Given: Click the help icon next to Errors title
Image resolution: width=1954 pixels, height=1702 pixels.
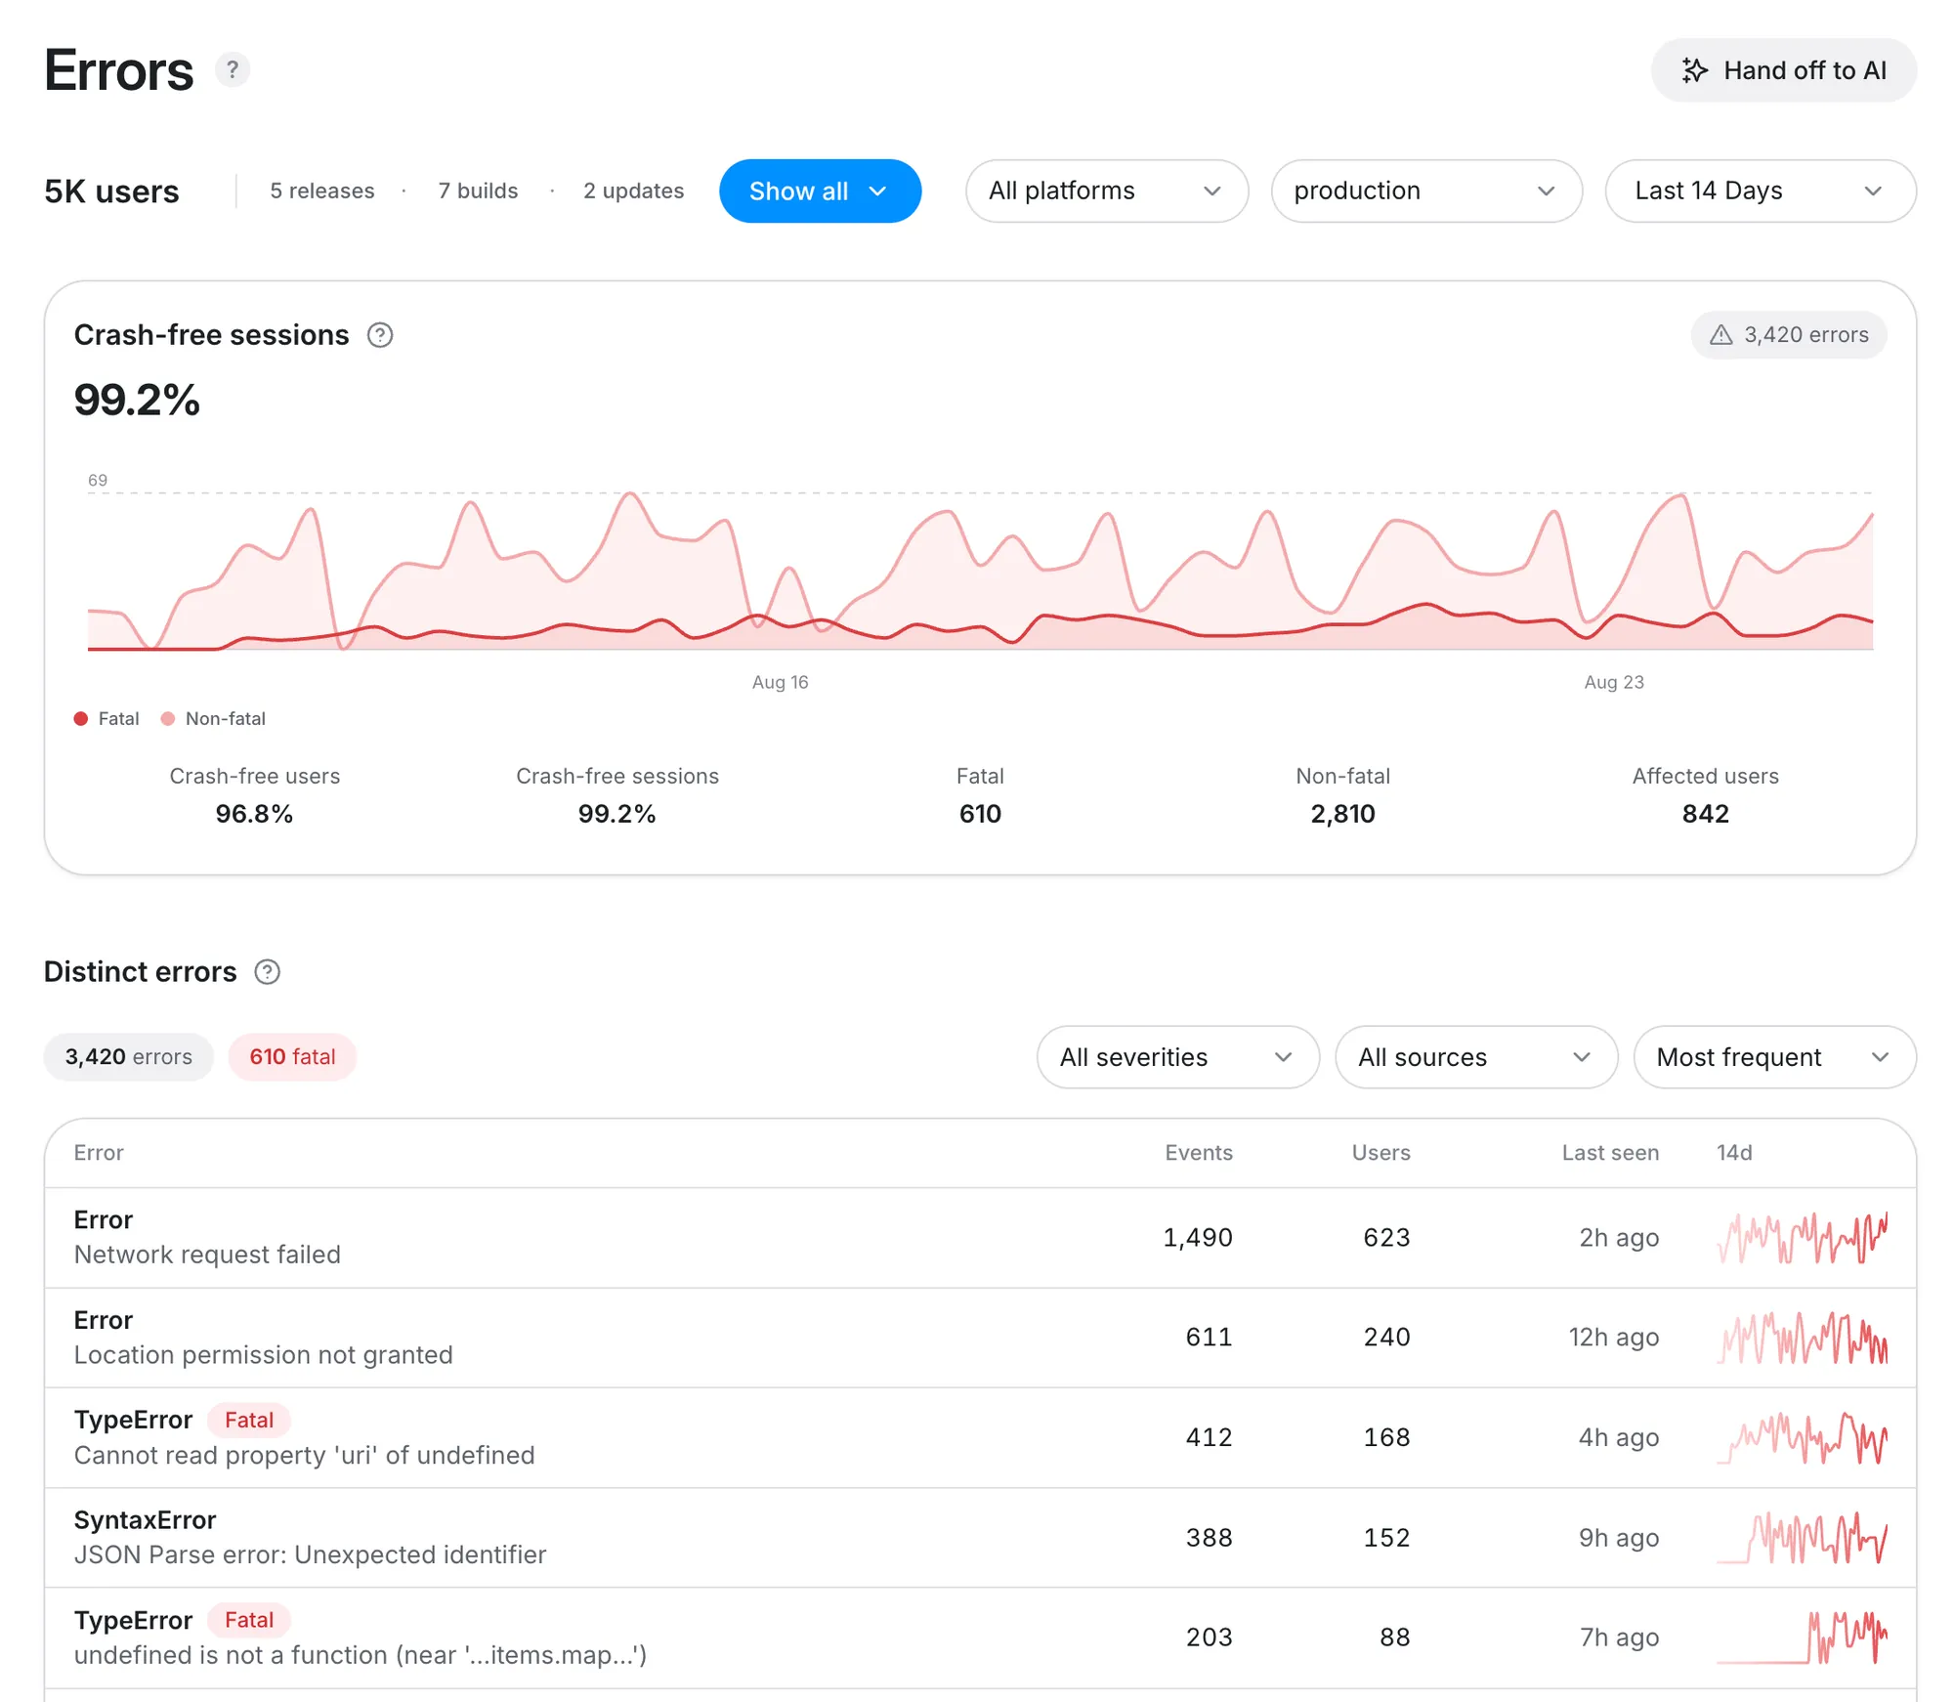Looking at the screenshot, I should click(x=232, y=70).
